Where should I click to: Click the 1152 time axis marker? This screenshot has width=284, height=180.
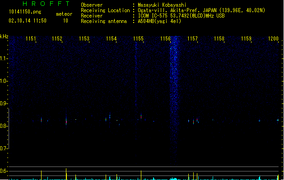(57, 39)
